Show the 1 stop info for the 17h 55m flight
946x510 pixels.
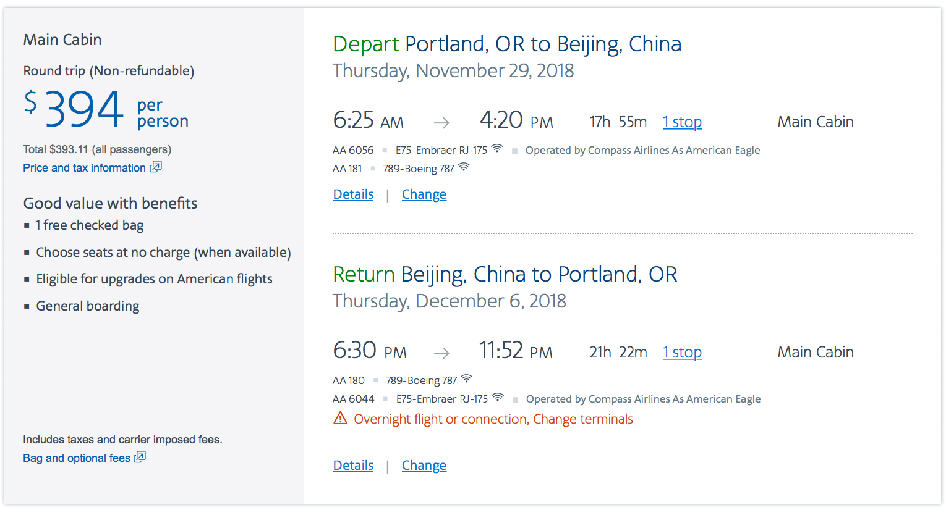(682, 122)
